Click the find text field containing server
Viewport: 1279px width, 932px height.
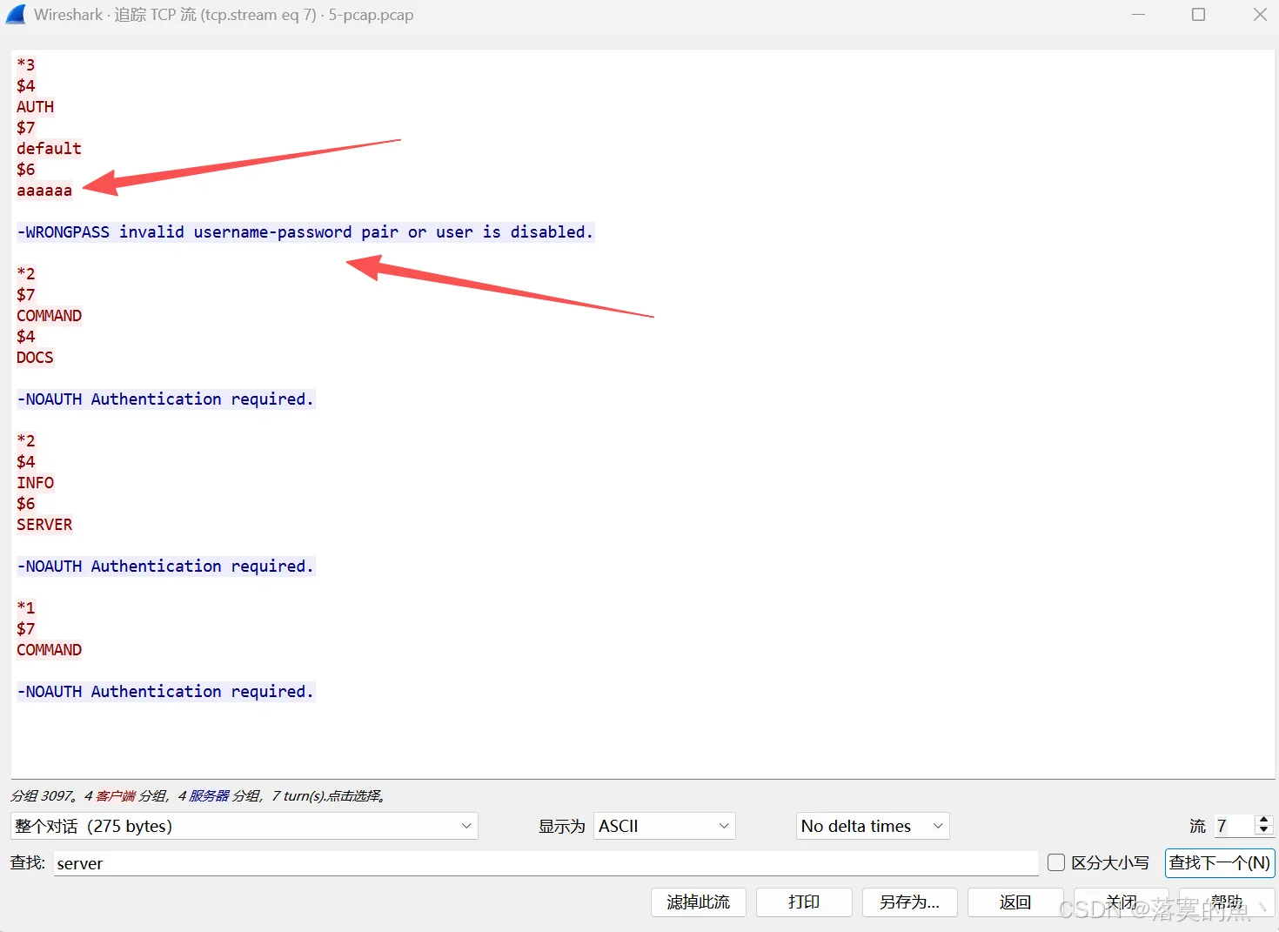click(546, 863)
